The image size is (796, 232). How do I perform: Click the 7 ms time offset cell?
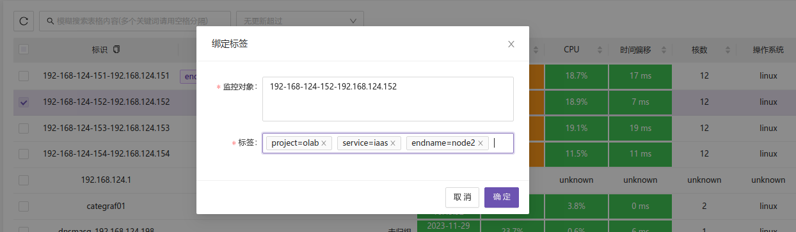tap(640, 102)
